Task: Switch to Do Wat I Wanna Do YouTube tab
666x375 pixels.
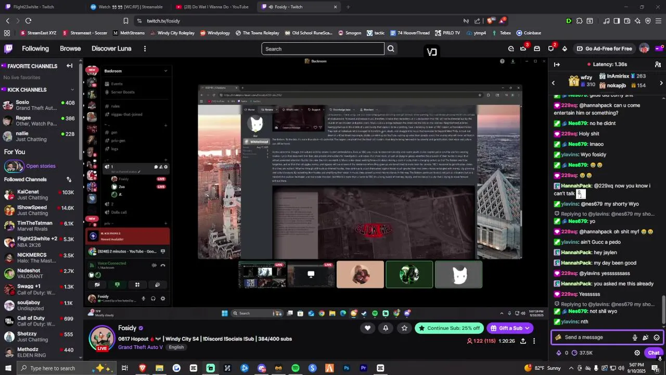Action: [x=213, y=7]
